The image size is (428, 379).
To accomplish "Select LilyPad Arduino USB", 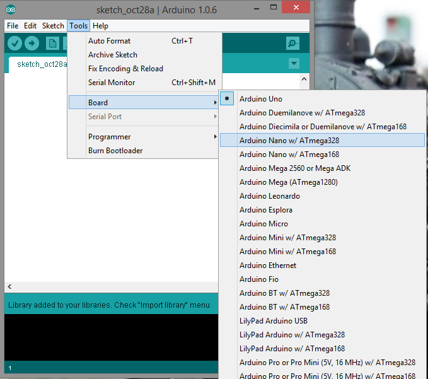I will tap(322, 321).
